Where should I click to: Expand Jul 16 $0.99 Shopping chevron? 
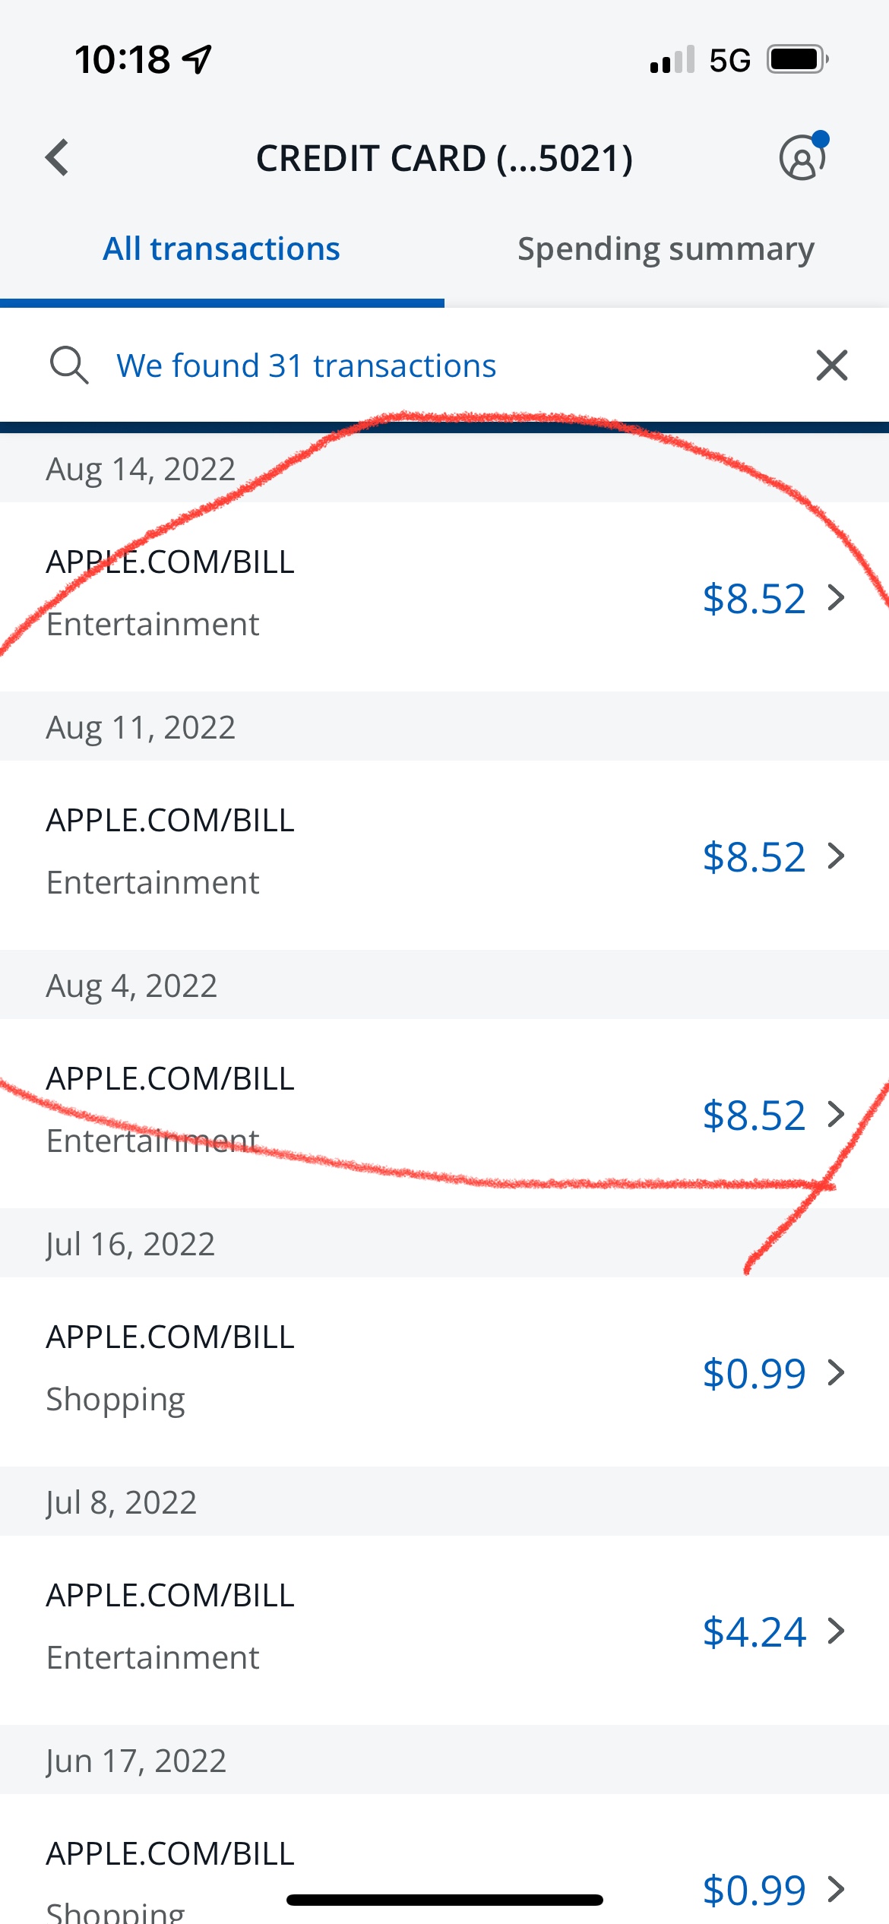(x=836, y=1373)
